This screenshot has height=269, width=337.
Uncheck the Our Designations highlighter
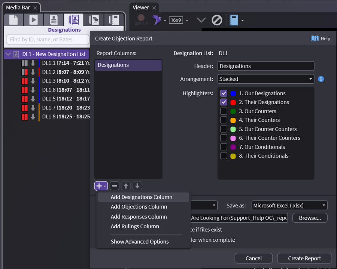[224, 93]
